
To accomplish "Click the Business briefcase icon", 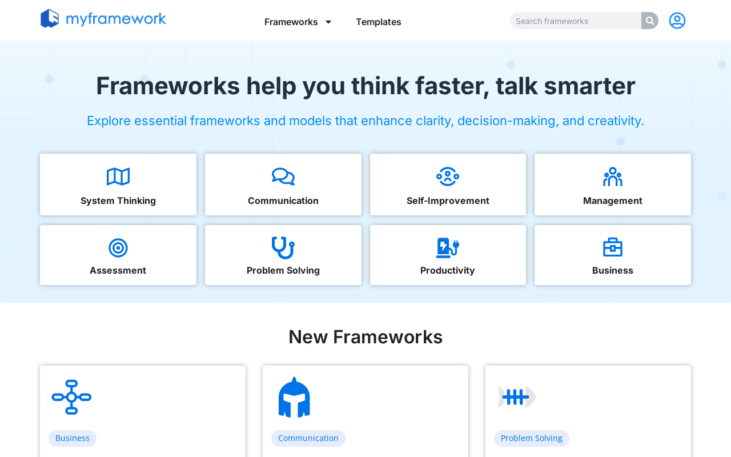I will [612, 246].
